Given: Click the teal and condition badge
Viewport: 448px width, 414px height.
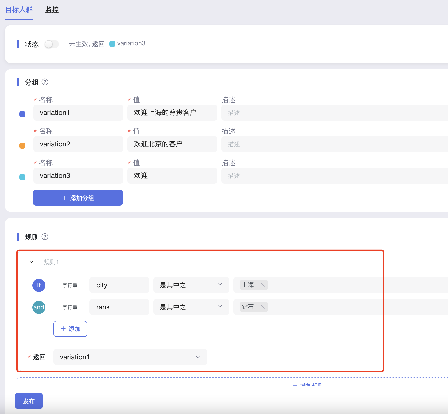Looking at the screenshot, I should [39, 307].
